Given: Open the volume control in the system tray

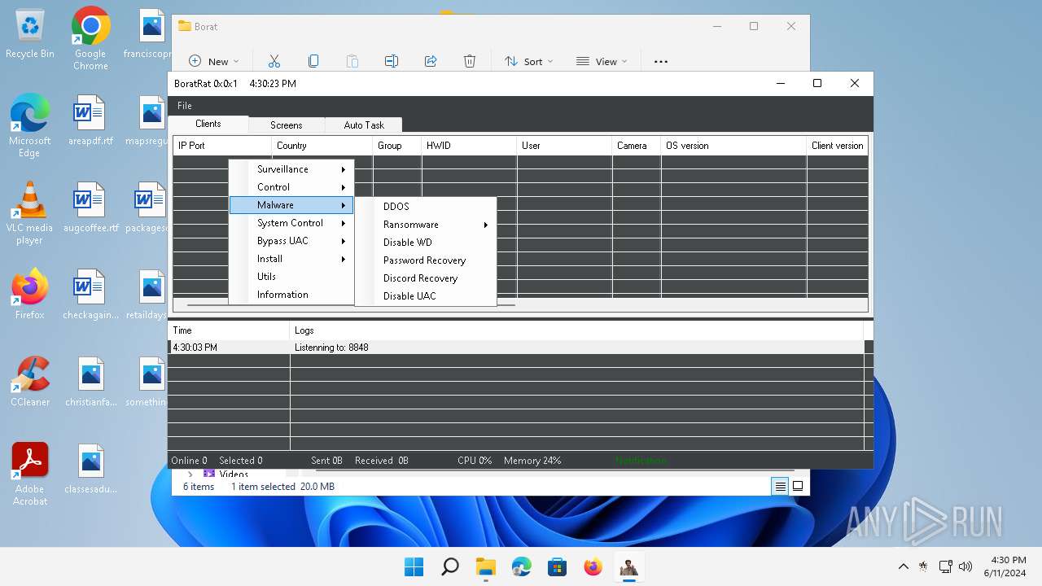Looking at the screenshot, I should coord(965,566).
